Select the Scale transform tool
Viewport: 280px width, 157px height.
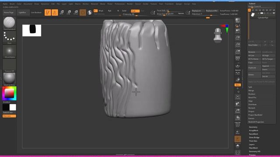point(69,13)
